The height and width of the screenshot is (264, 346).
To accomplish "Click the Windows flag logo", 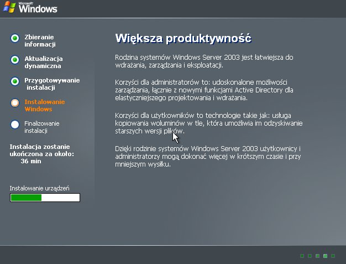I will pyautogui.click(x=9, y=7).
